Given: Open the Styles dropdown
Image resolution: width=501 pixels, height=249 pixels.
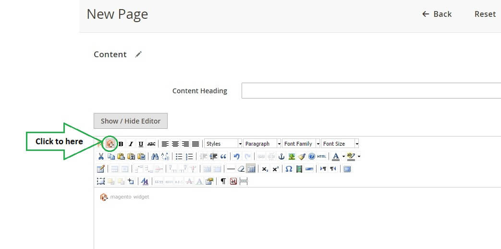Looking at the screenshot, I should [223, 144].
